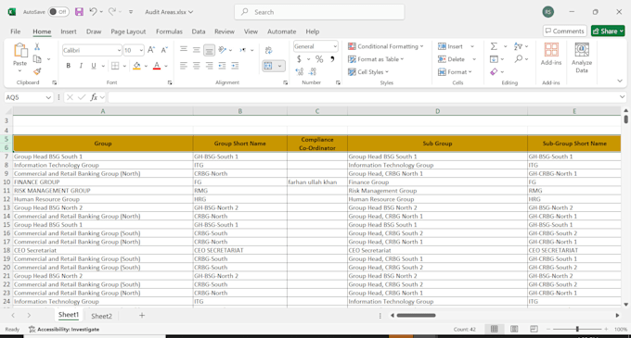Increase font size with A-up icon
Viewport: 631px width, 338px height.
pyautogui.click(x=151, y=50)
